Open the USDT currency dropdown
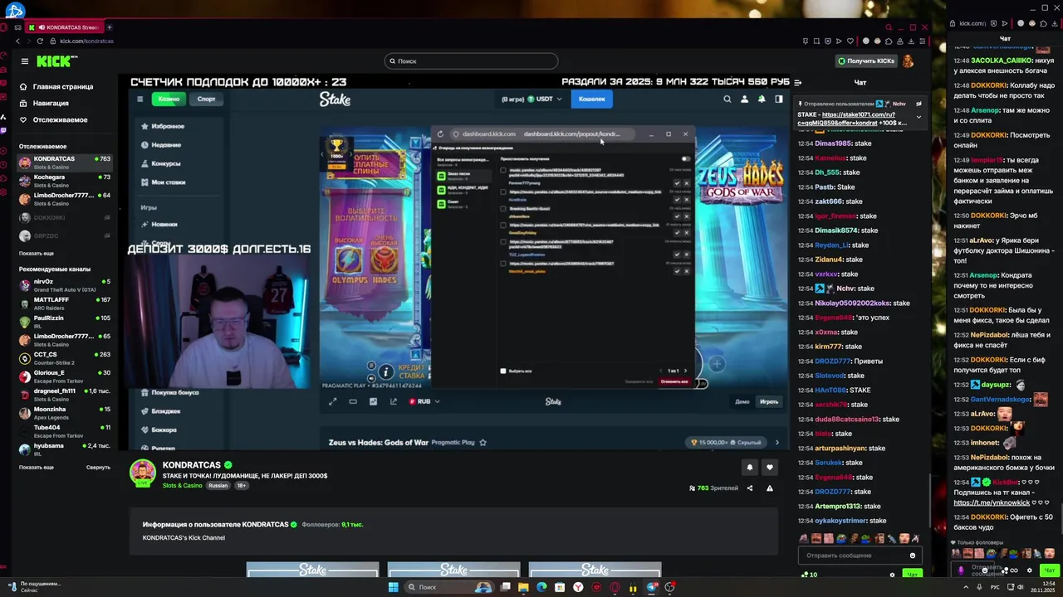1063x597 pixels. pyautogui.click(x=545, y=99)
